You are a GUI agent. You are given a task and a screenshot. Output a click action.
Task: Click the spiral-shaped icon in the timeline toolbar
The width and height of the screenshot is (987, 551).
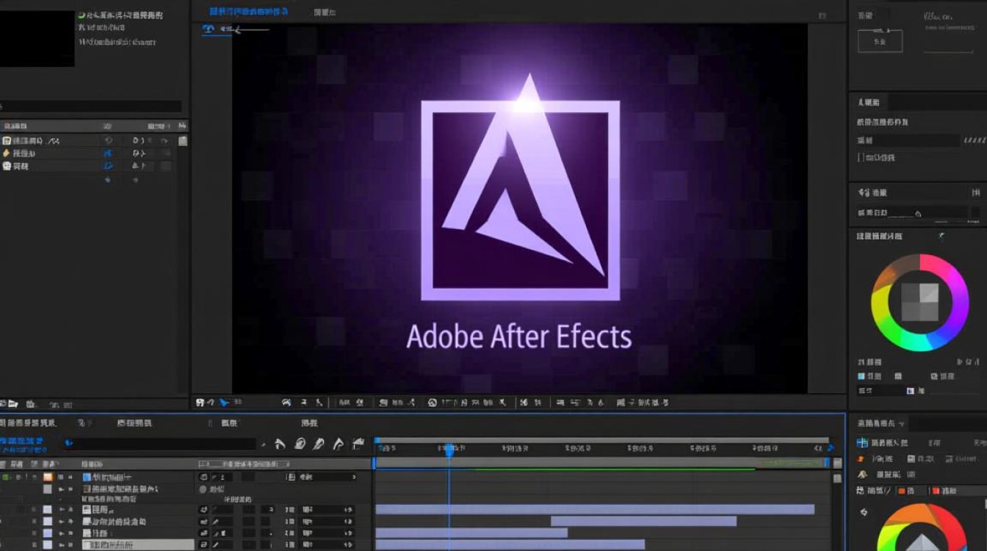(x=300, y=444)
